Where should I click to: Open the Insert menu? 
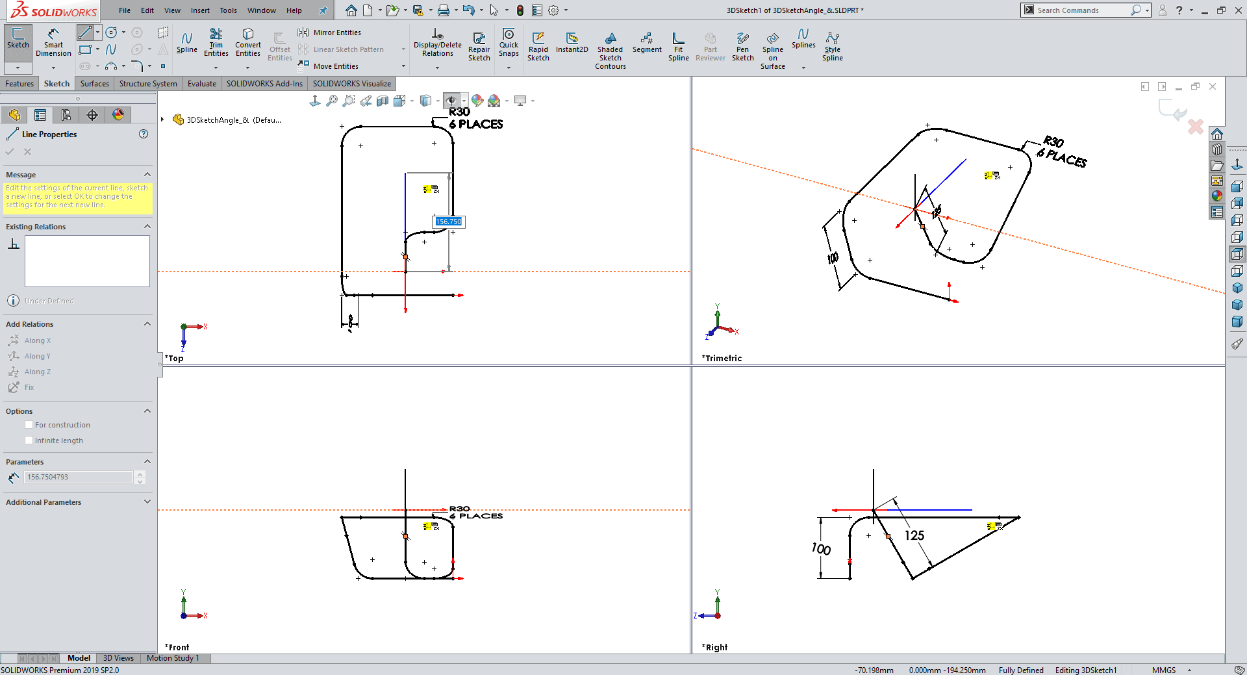(200, 10)
